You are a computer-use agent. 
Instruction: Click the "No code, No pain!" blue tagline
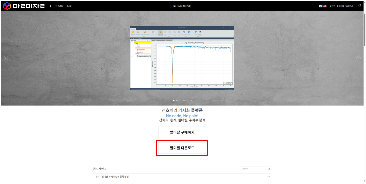[182, 116]
